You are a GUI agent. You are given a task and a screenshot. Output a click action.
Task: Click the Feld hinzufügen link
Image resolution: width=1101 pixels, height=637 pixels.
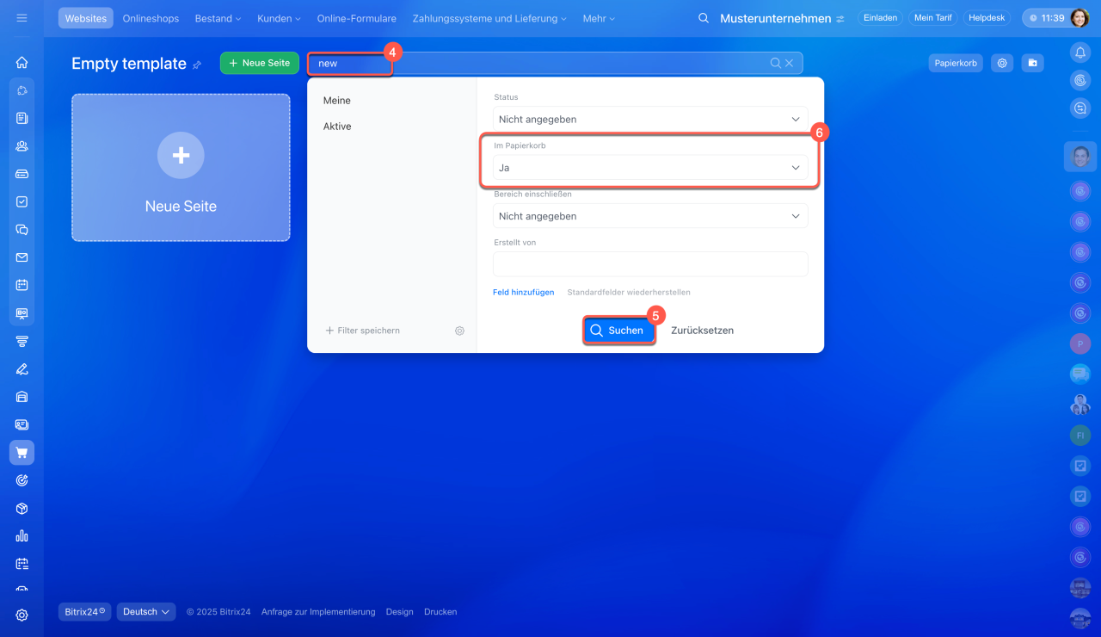(524, 293)
